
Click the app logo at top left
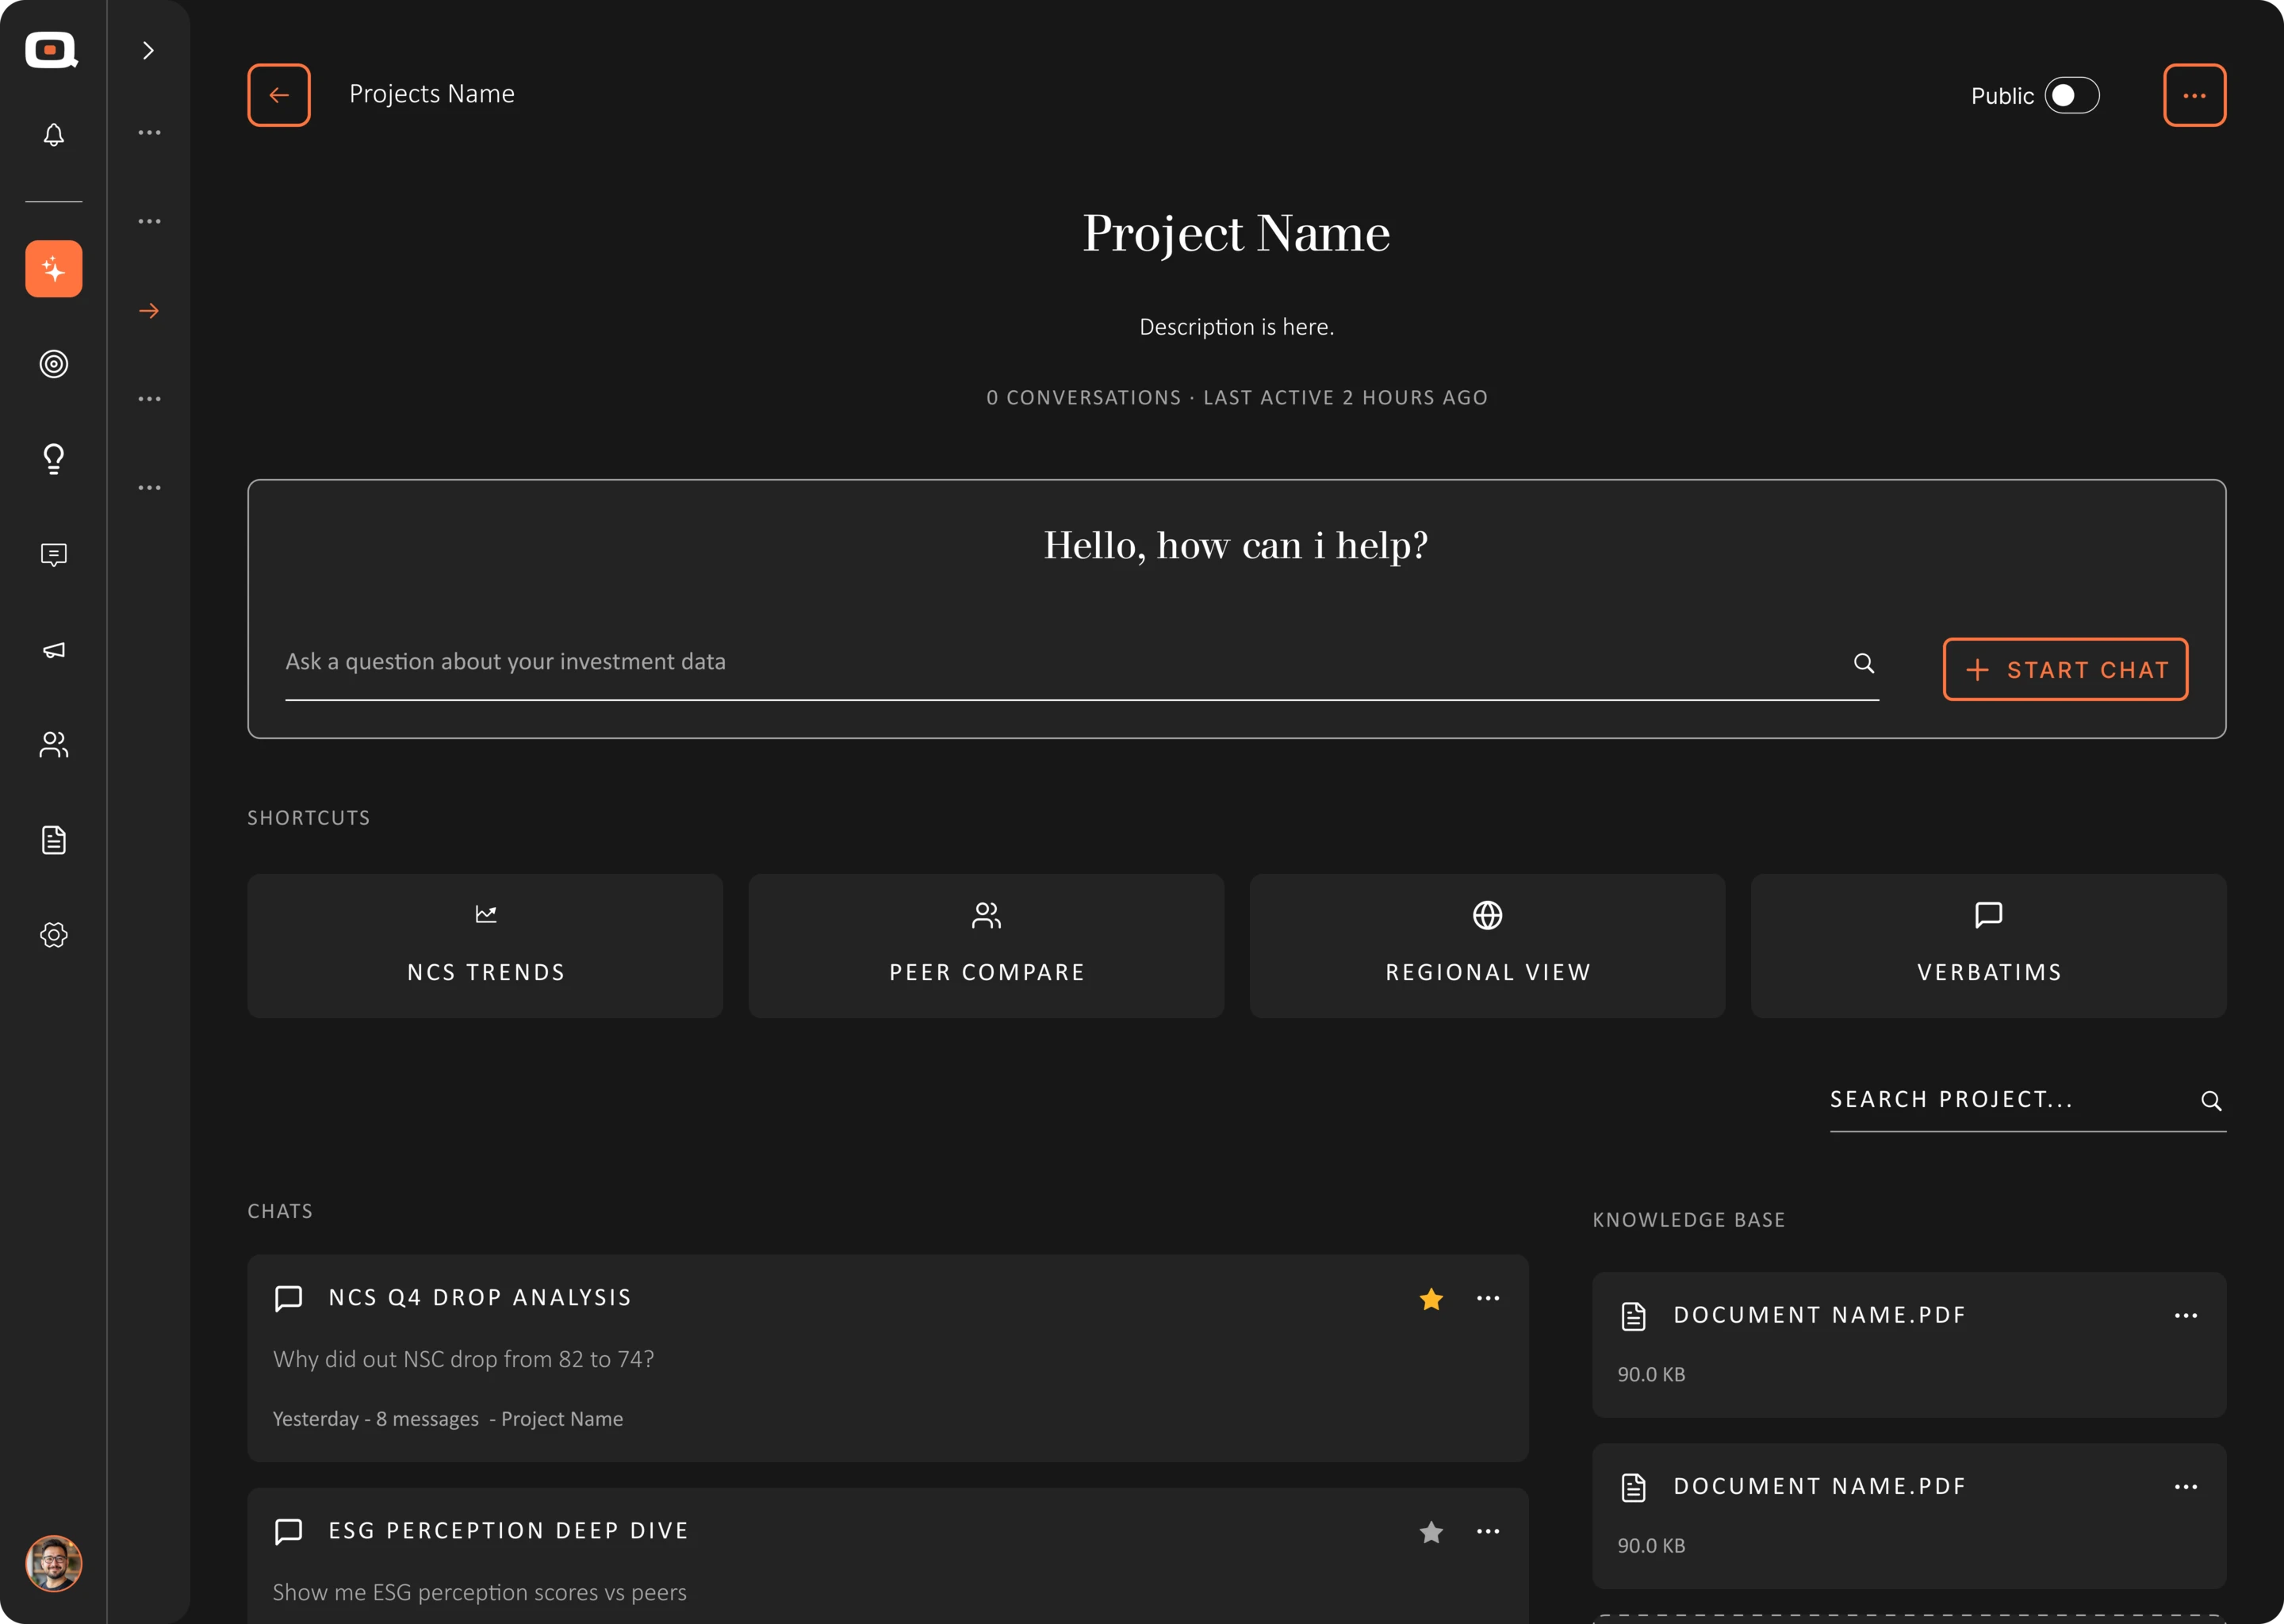52,50
